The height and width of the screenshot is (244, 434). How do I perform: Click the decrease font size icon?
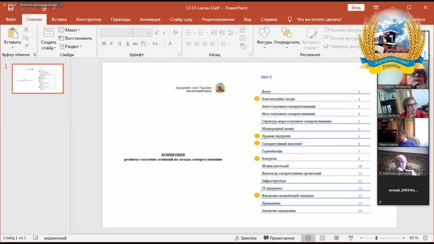[165, 33]
